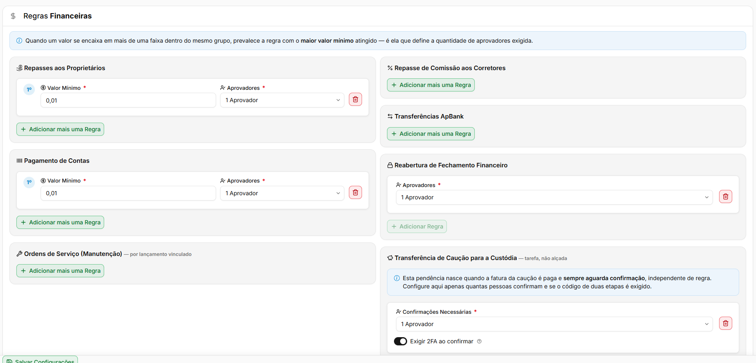756x363 pixels.
Task: Add a rule under Transferências ApBank
Action: (x=431, y=134)
